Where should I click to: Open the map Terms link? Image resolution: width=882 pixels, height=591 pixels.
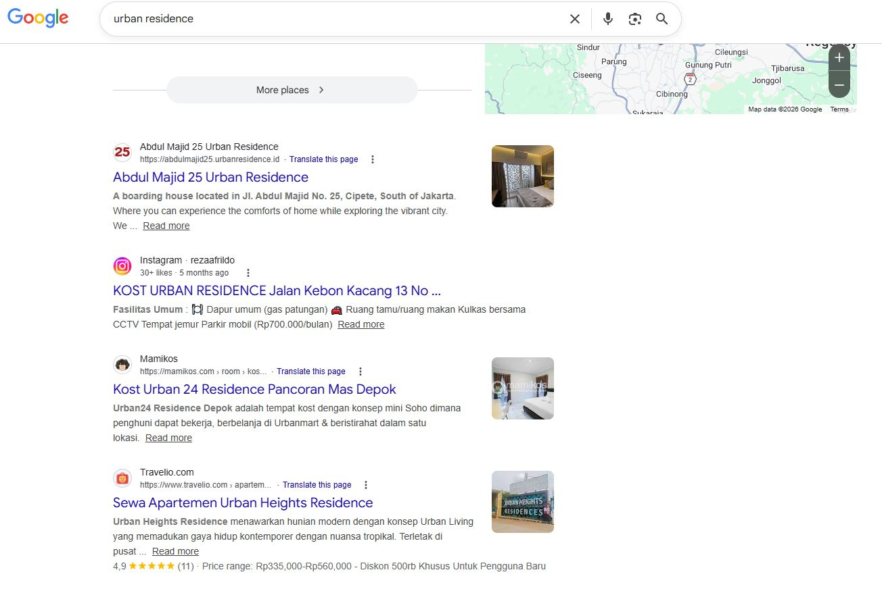point(839,109)
